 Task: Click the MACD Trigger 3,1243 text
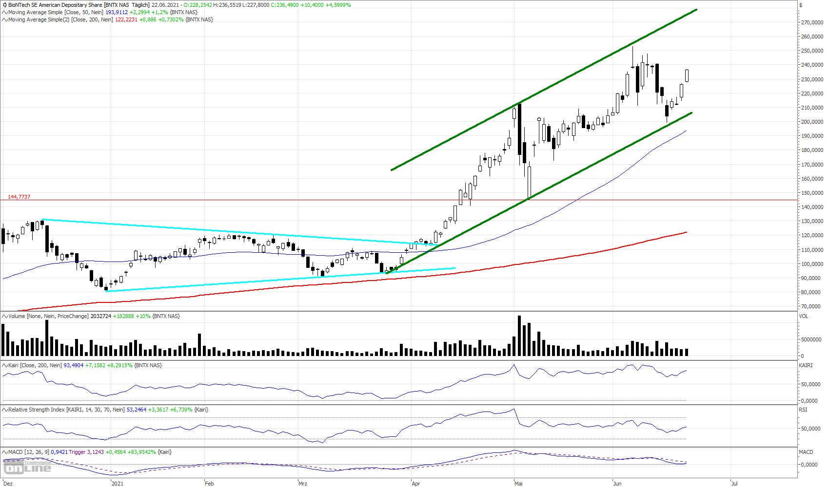tap(86, 452)
